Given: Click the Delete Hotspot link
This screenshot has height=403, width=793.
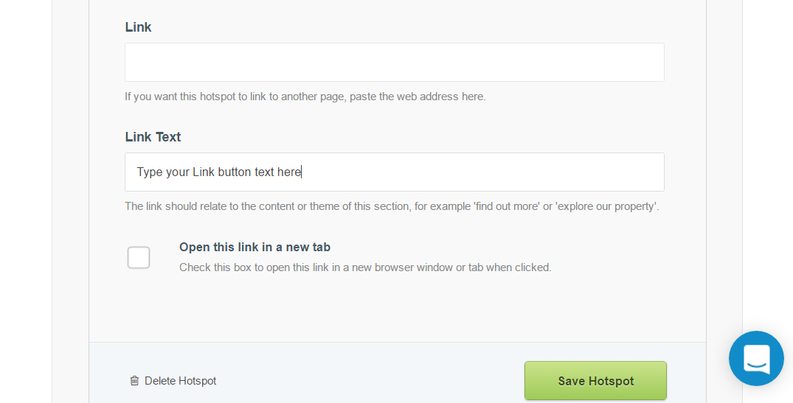Looking at the screenshot, I should coord(180,381).
